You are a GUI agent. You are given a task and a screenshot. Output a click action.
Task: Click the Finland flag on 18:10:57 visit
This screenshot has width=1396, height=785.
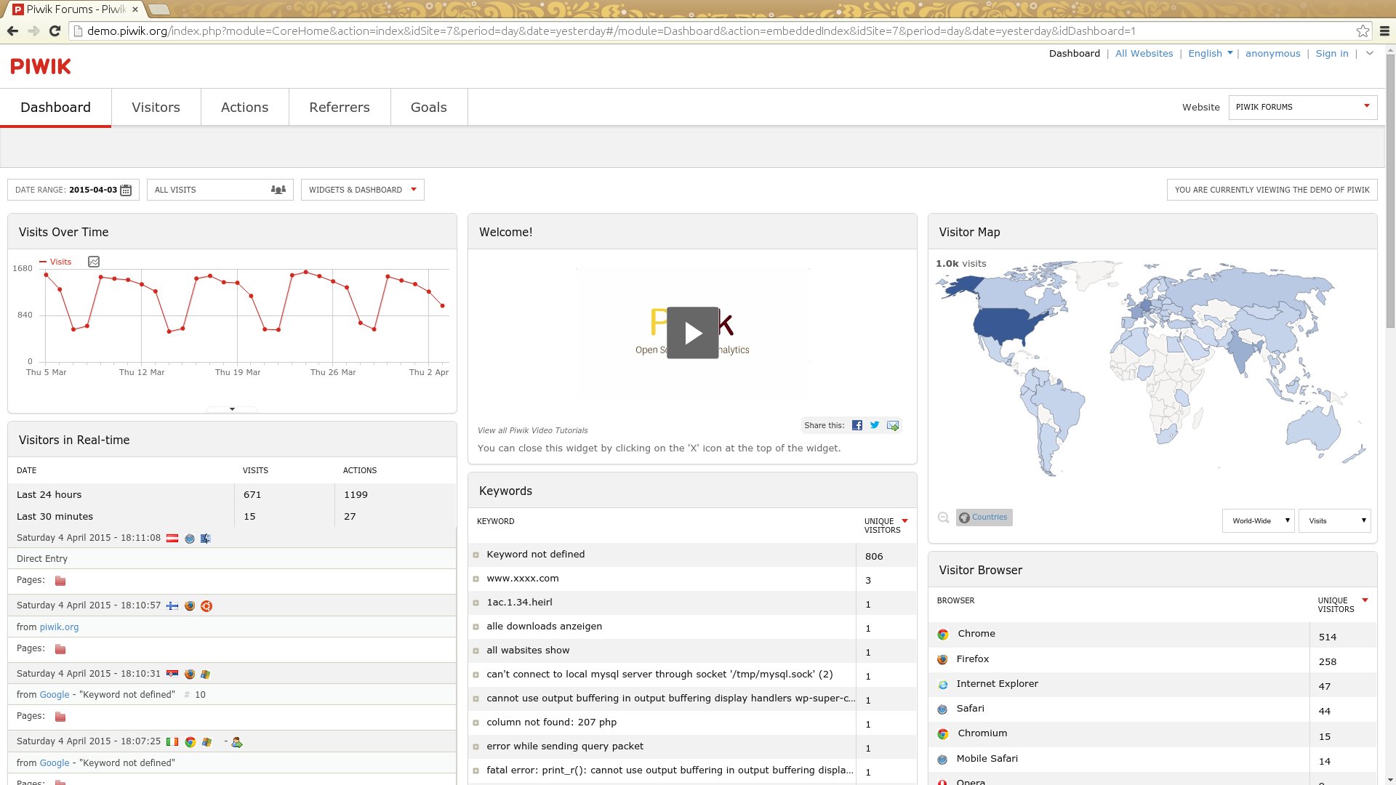click(x=172, y=606)
